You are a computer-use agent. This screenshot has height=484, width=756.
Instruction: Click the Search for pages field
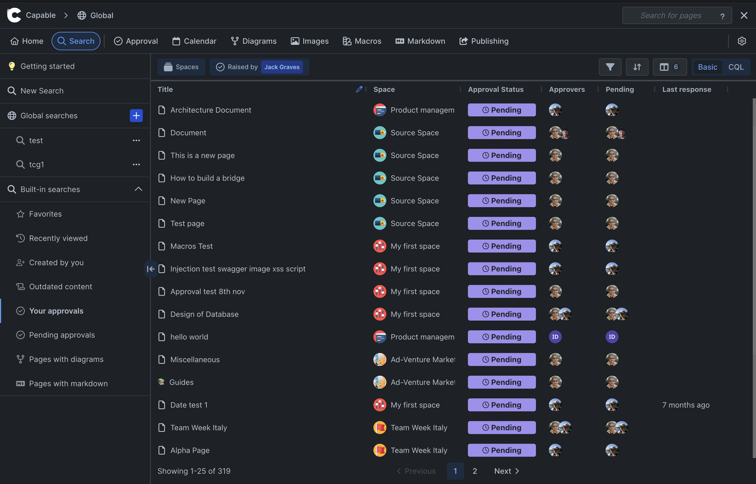click(x=671, y=15)
